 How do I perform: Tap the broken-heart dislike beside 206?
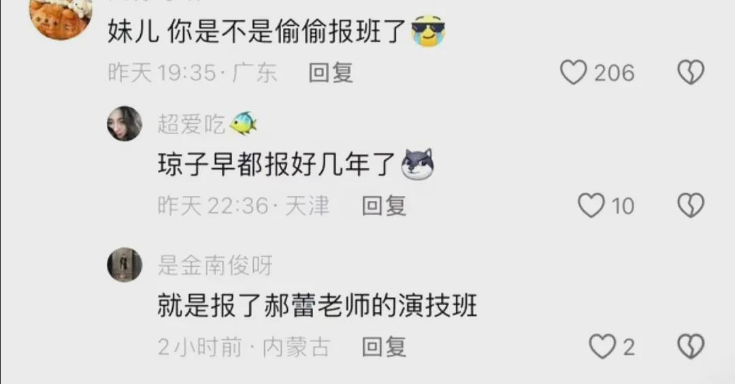(691, 73)
